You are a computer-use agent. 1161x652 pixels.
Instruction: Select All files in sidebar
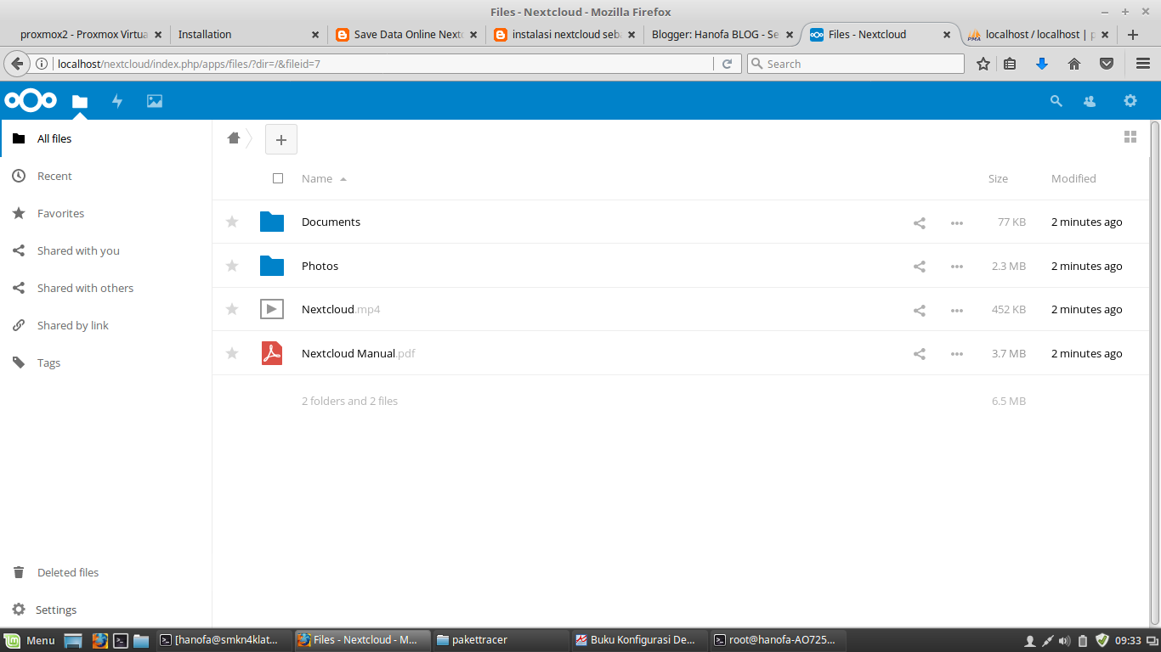[106, 138]
